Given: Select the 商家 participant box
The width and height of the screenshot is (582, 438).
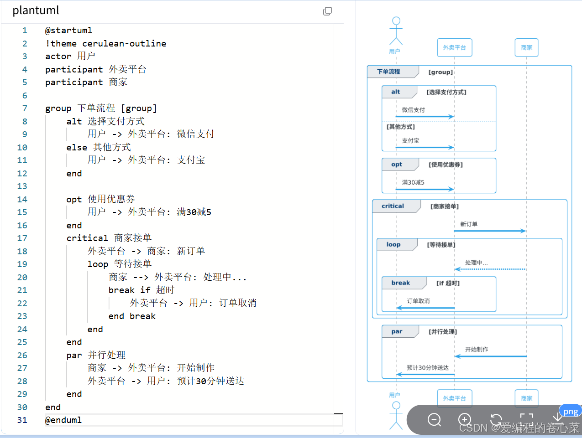Looking at the screenshot, I should coord(526,47).
